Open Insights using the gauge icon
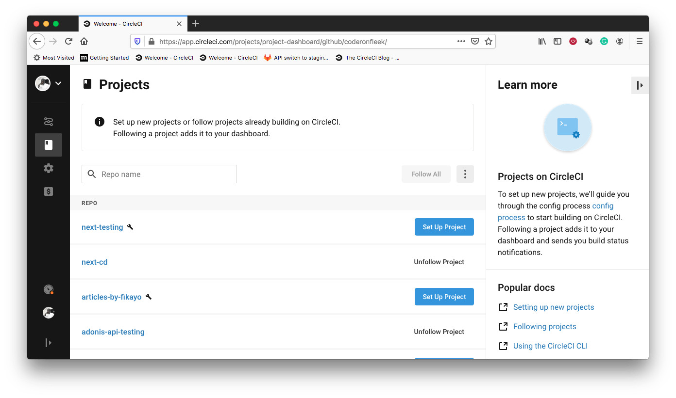This screenshot has width=676, height=398. tap(48, 289)
